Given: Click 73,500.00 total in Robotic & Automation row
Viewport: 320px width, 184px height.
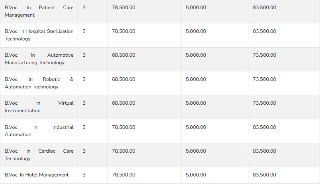Looking at the screenshot, I should (x=264, y=79).
